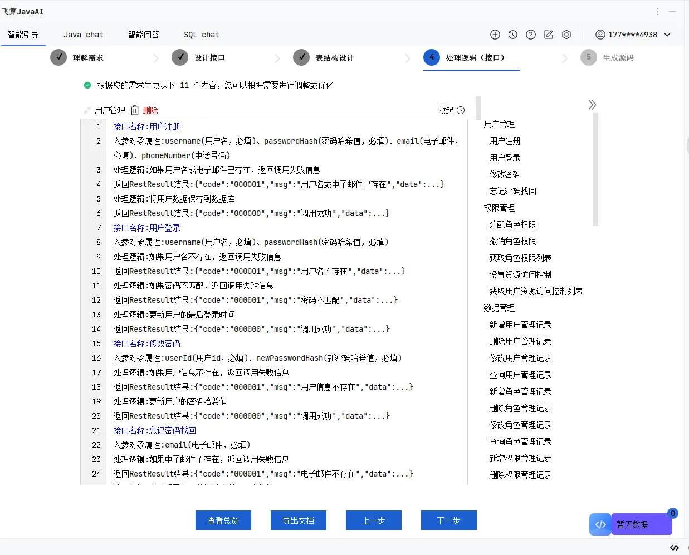The image size is (689, 555).
Task: Click the outline panel vertical scrollbar
Action: pyautogui.click(x=595, y=169)
